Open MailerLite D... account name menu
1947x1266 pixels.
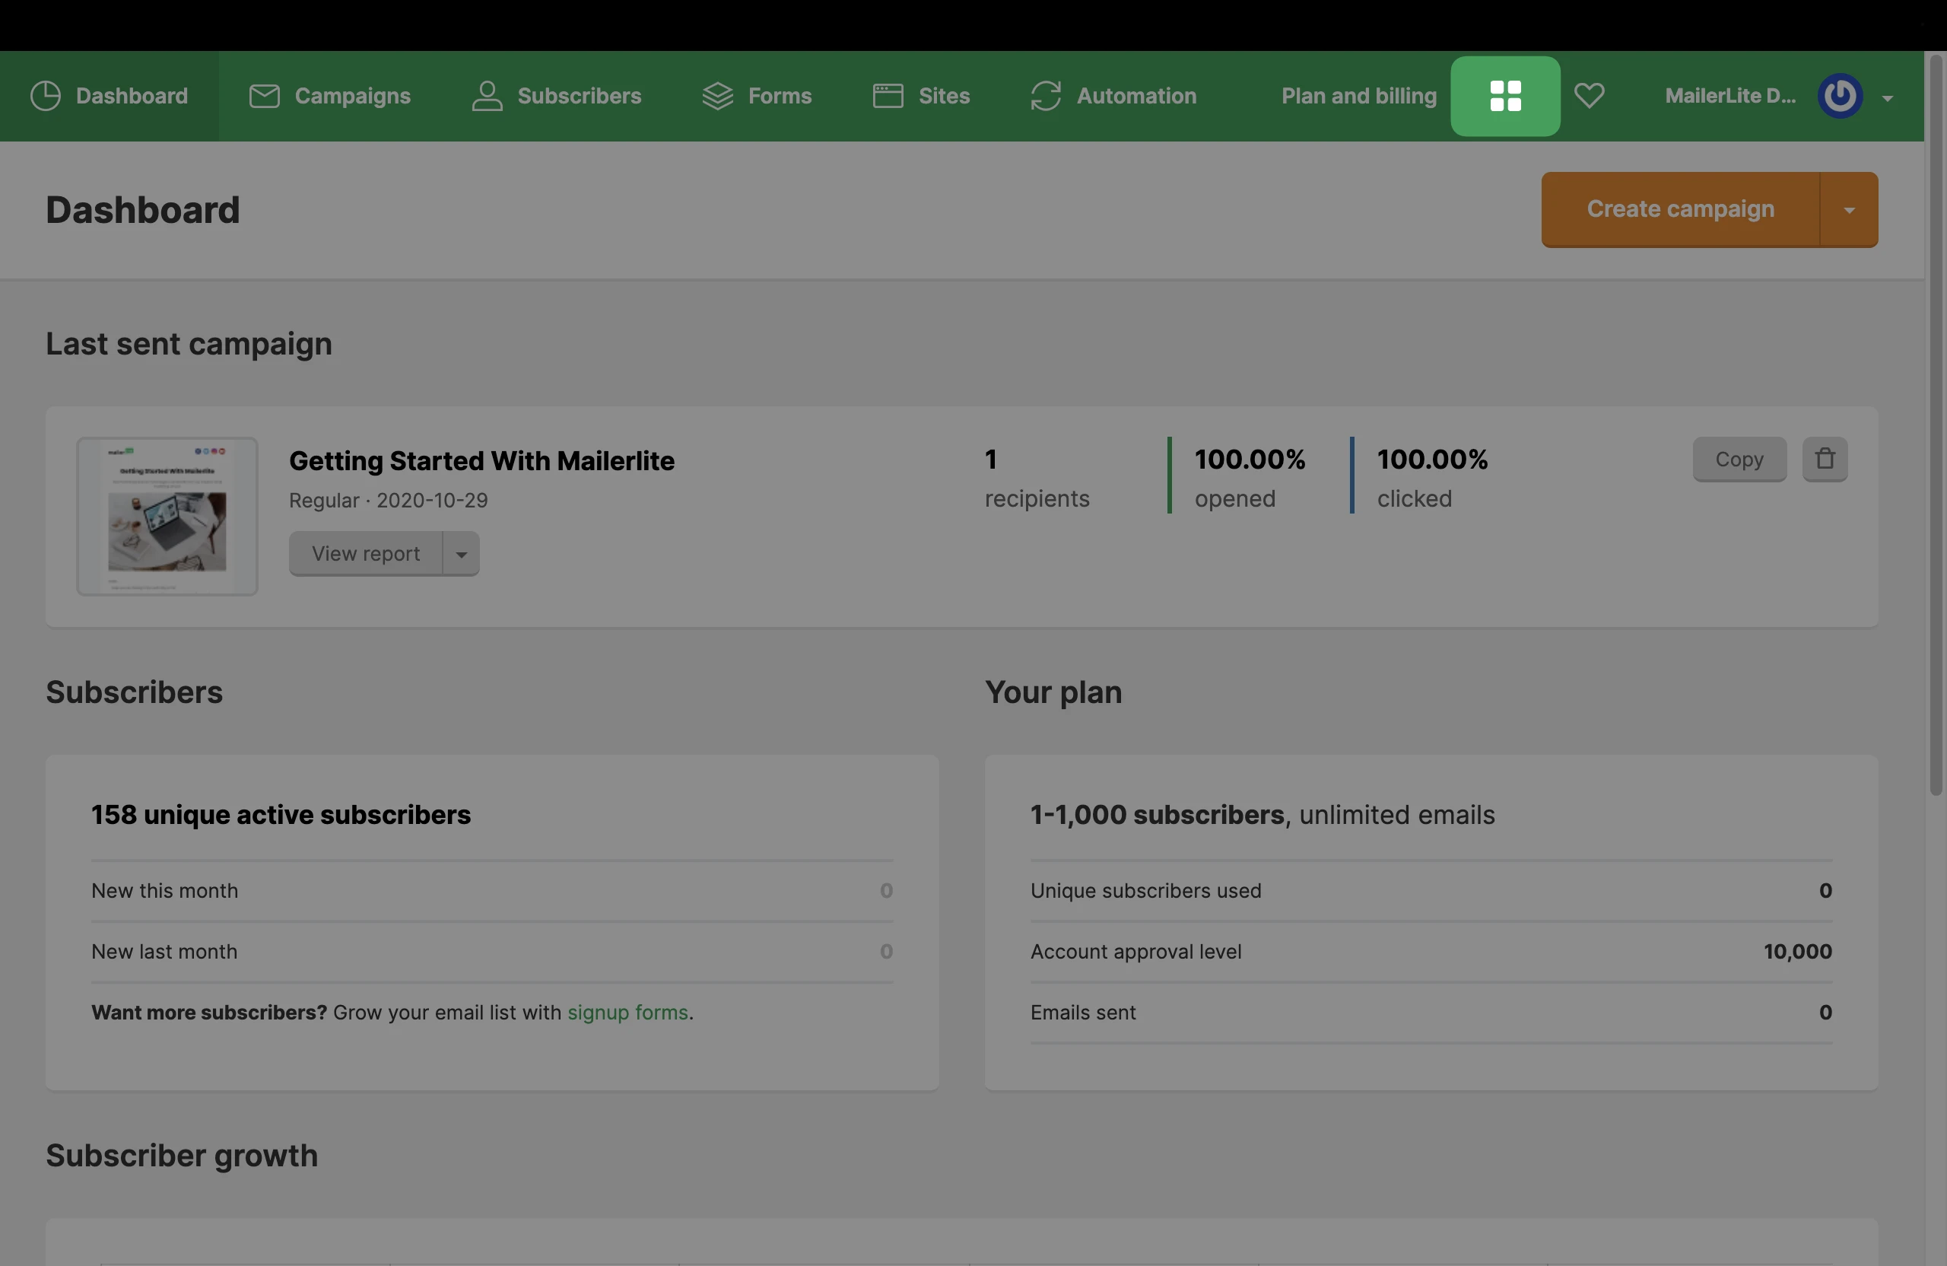(1730, 96)
